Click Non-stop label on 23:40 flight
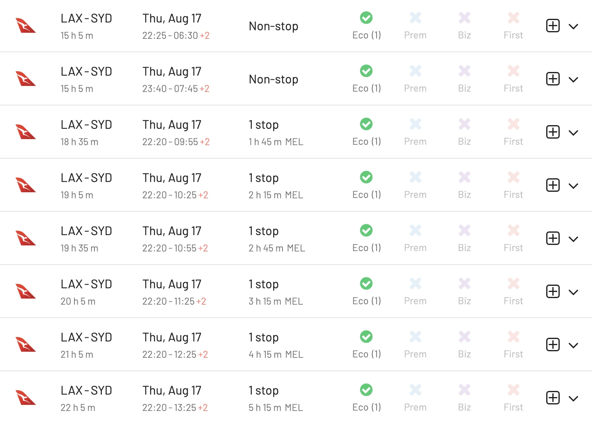 [274, 79]
